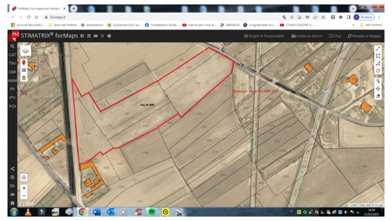Open the list icon below the pin

(x=24, y=70)
